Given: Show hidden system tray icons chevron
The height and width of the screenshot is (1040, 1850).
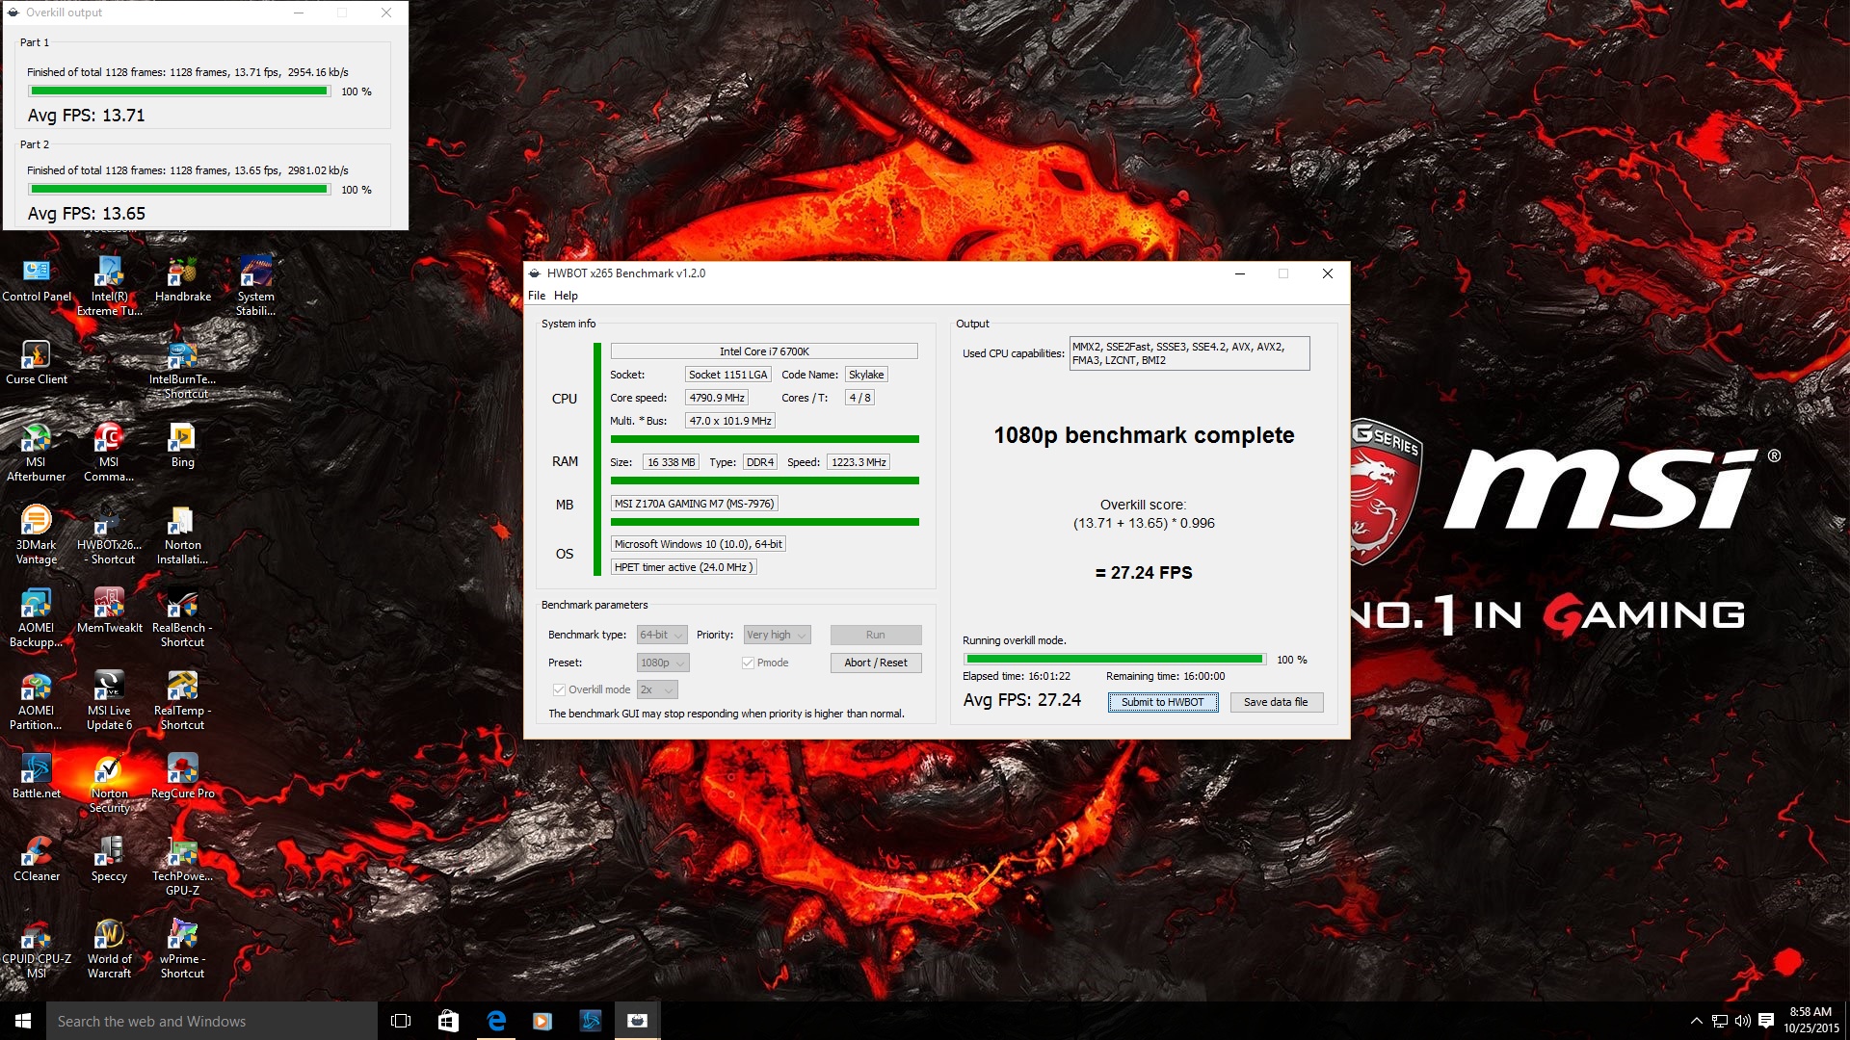Looking at the screenshot, I should [1696, 1021].
